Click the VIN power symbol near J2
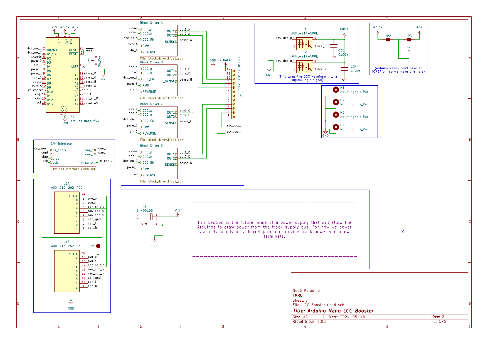This screenshot has height=345, width=488. pos(177,212)
